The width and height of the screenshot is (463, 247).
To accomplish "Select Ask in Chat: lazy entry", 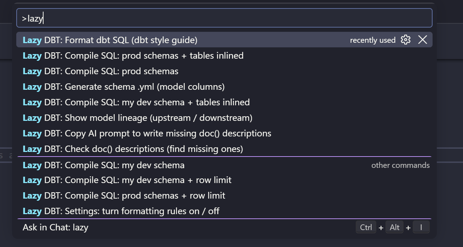I will pos(224,227).
